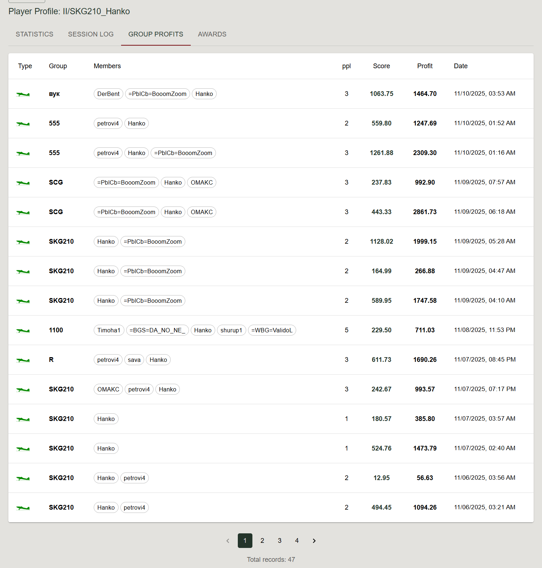Click the sava member chip

click(x=134, y=360)
